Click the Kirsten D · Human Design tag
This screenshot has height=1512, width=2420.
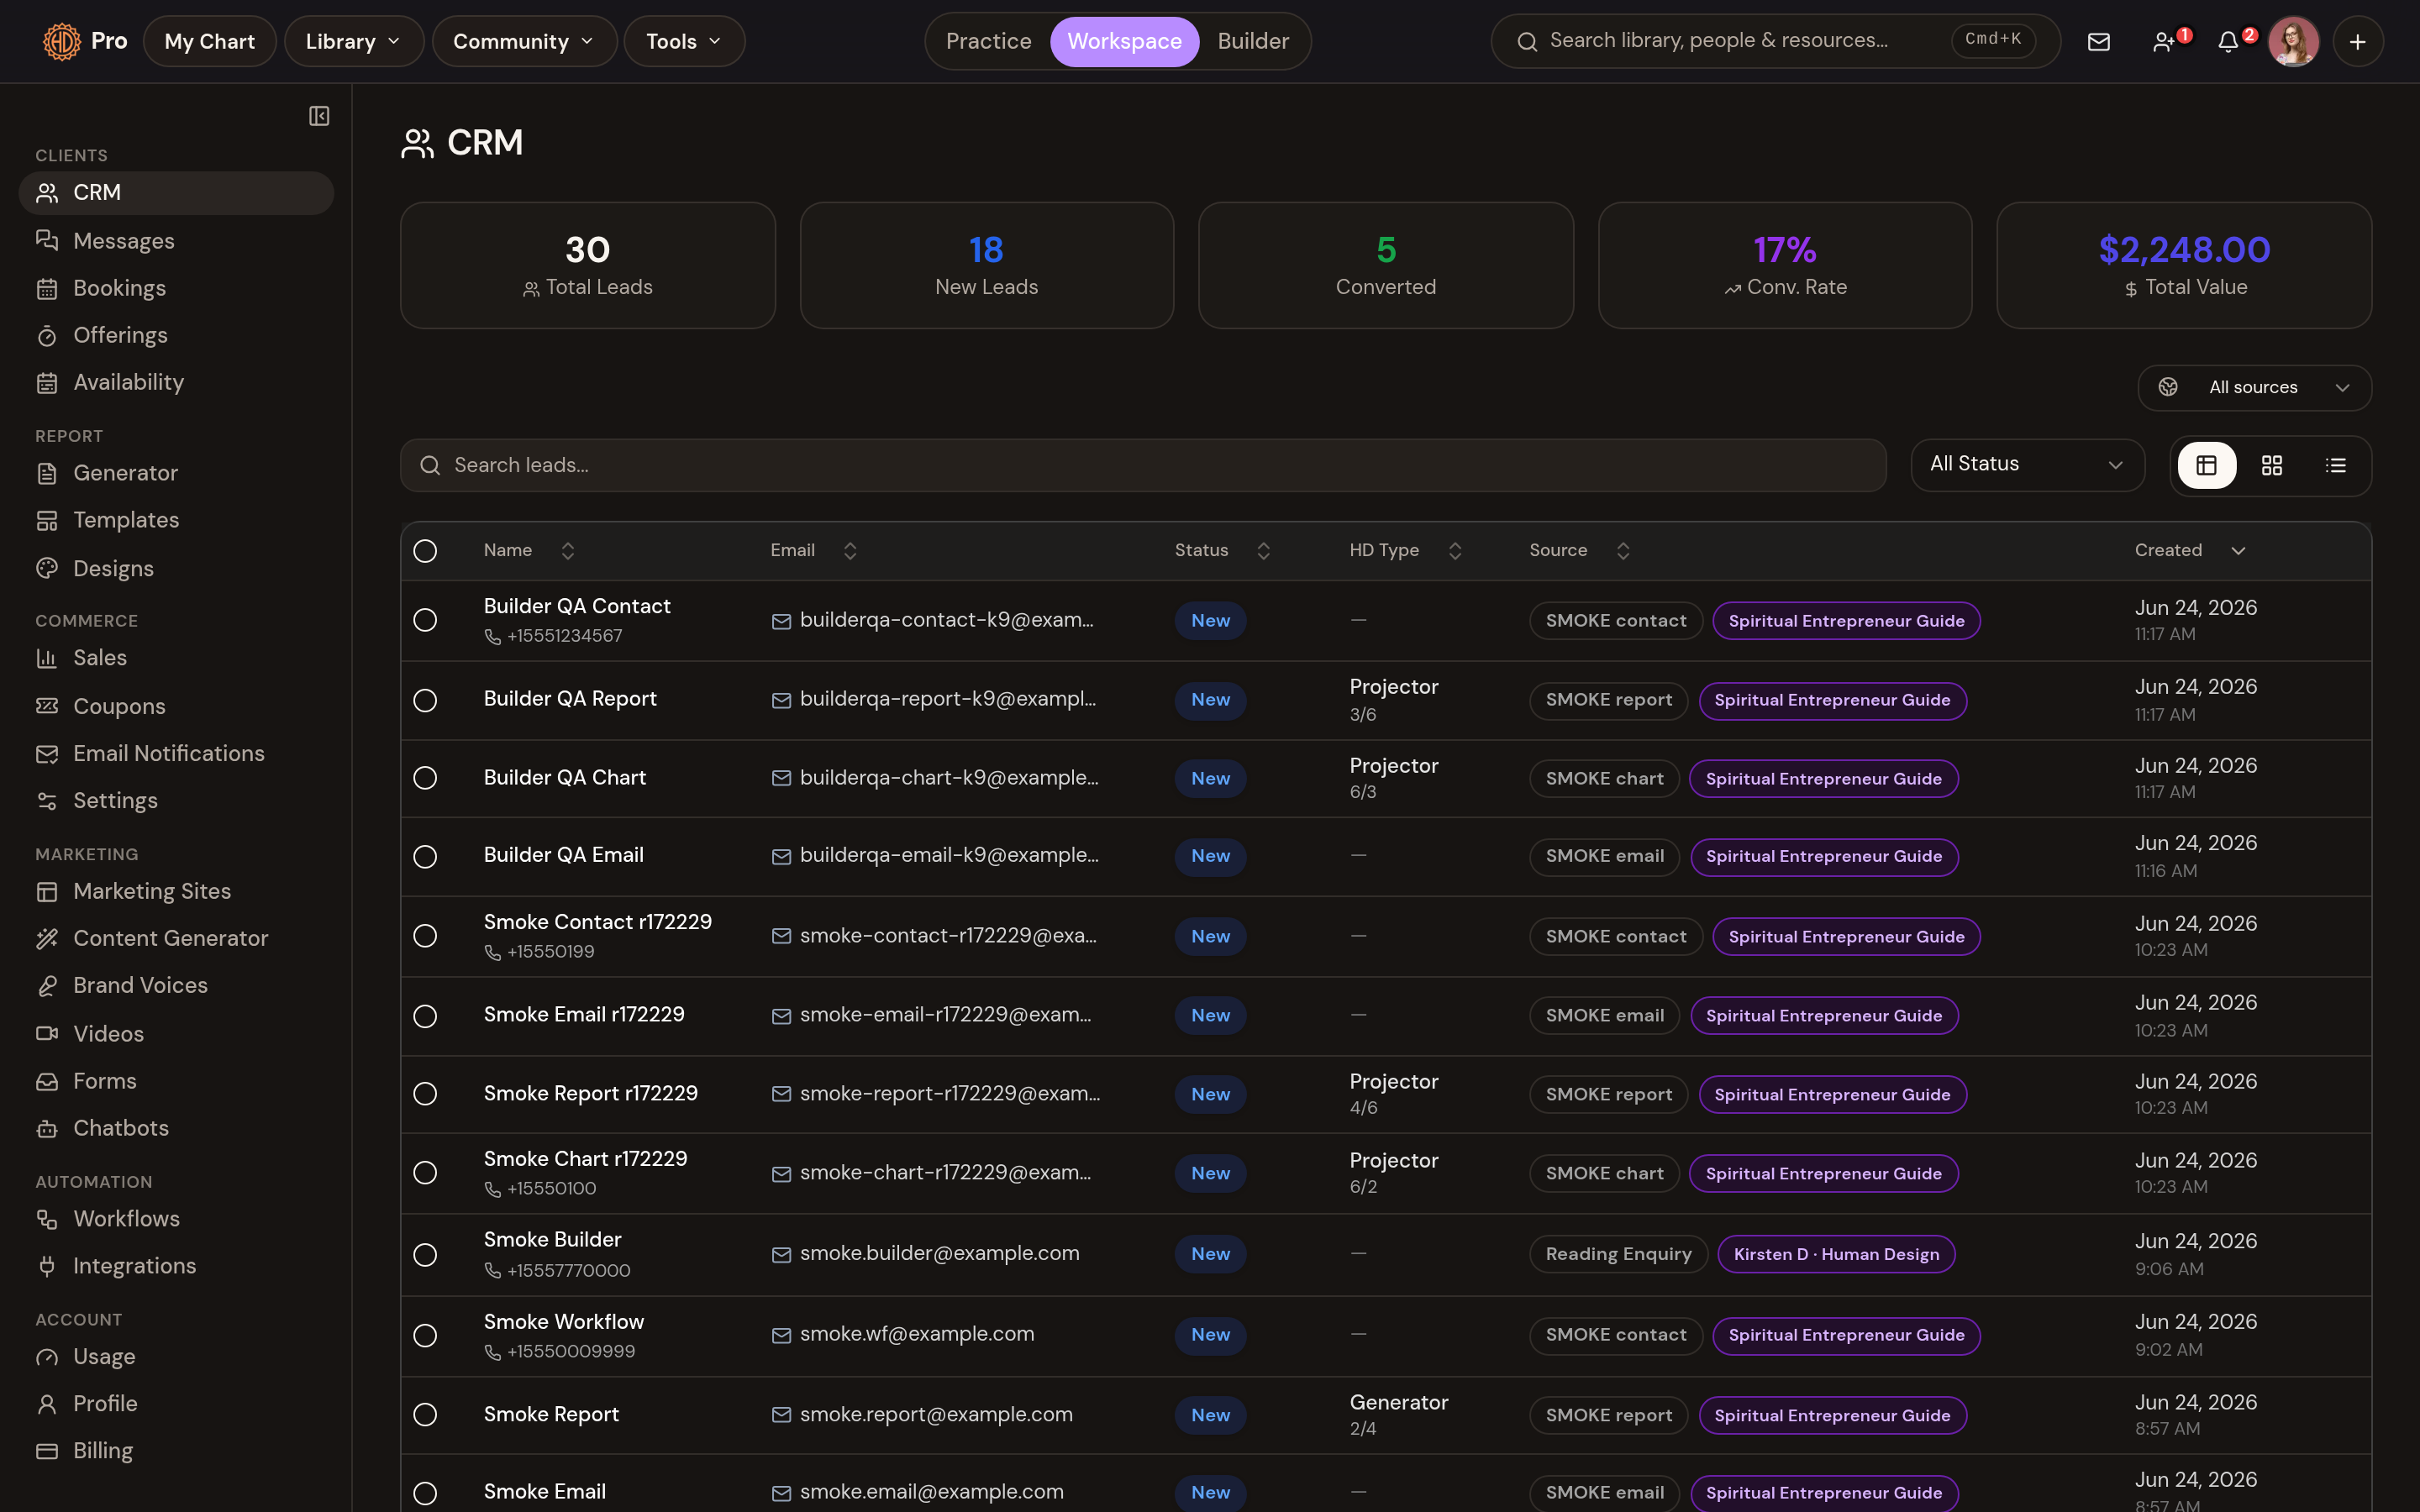[x=1836, y=1254]
